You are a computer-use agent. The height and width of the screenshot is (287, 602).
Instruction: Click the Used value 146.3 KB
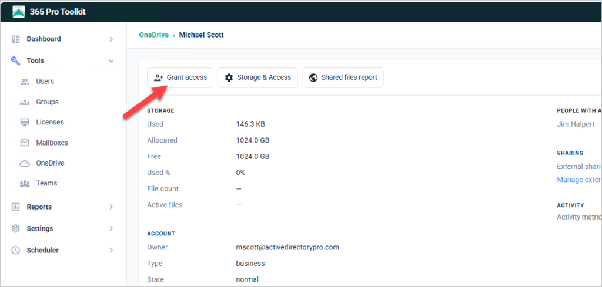[x=250, y=124]
